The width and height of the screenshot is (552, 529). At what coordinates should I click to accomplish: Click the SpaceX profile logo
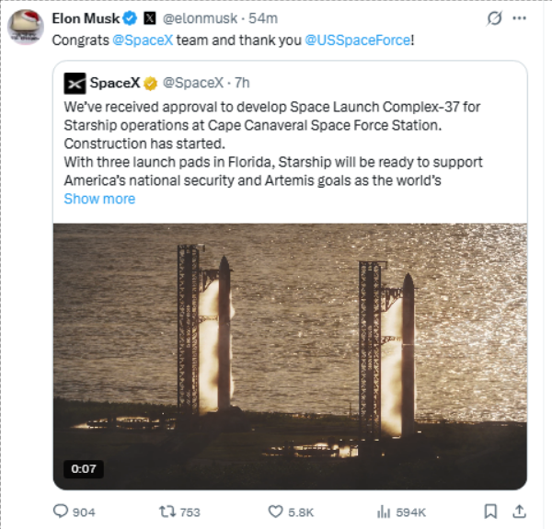pyautogui.click(x=75, y=83)
